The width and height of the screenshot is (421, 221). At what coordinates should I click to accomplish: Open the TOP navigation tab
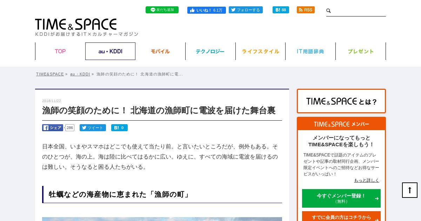[60, 51]
